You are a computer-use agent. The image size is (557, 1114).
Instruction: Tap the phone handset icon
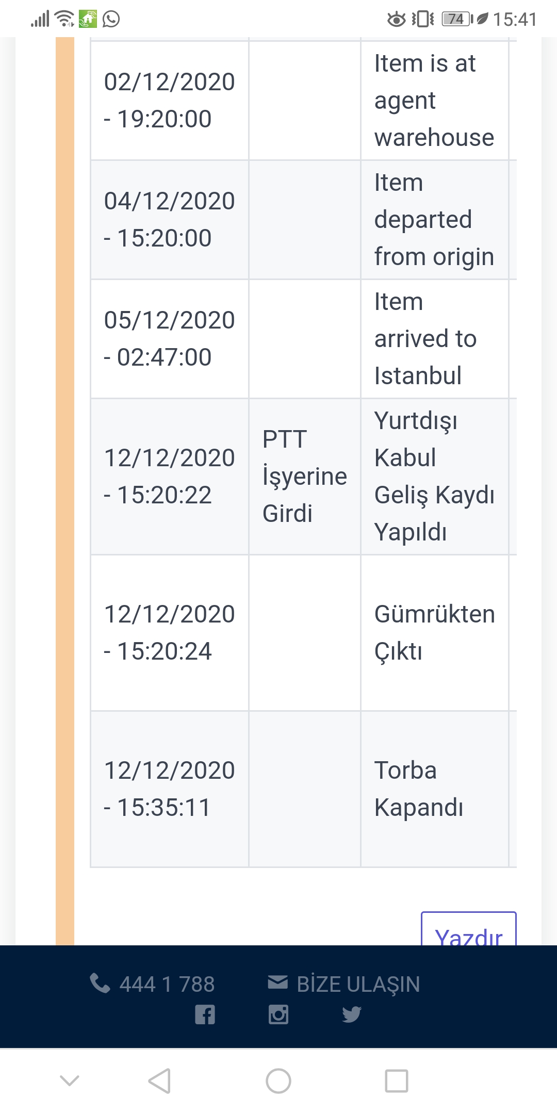point(100,982)
